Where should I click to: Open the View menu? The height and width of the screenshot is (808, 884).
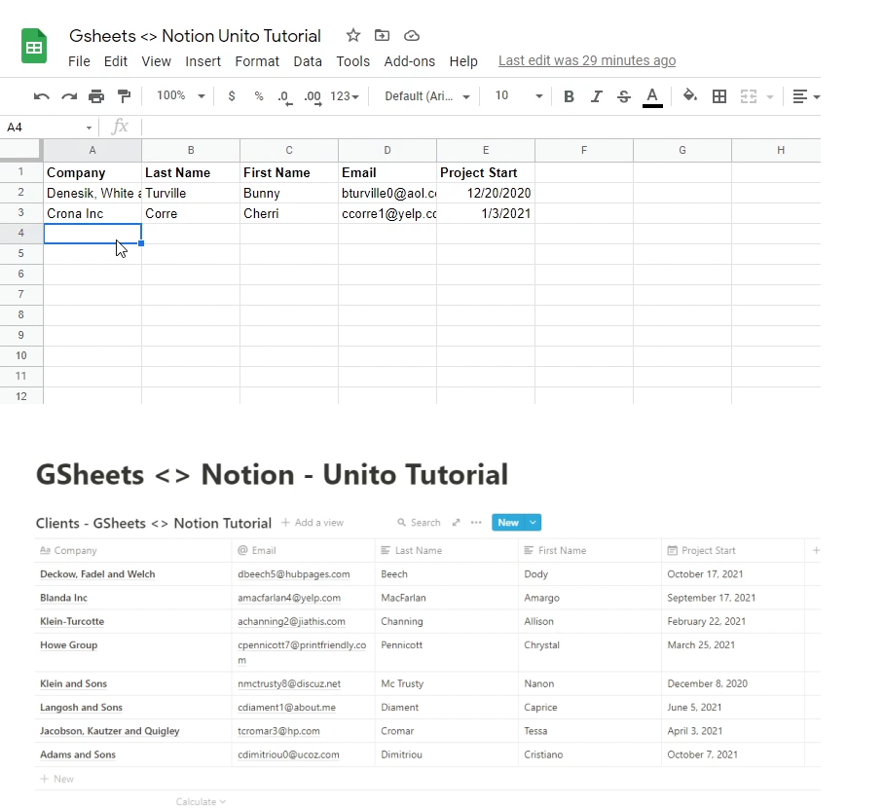156,61
